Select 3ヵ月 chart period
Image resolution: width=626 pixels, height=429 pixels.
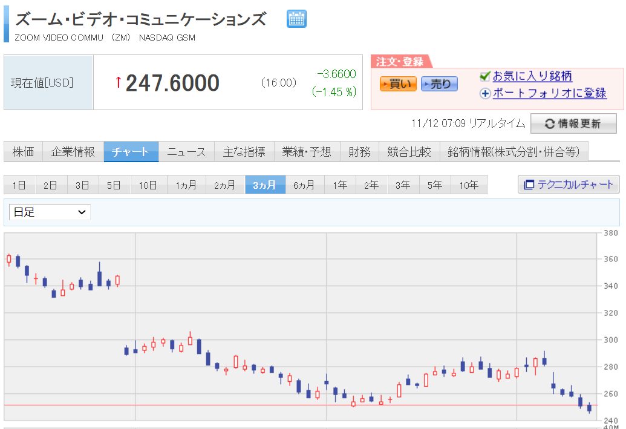point(265,185)
